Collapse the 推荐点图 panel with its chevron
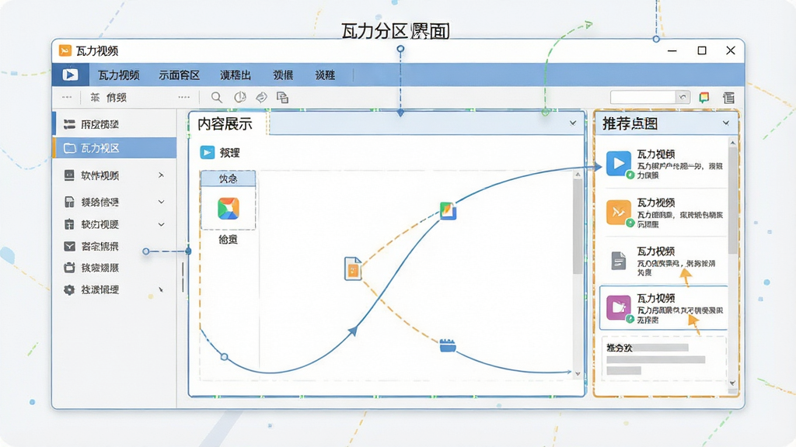The width and height of the screenshot is (796, 447). (726, 123)
